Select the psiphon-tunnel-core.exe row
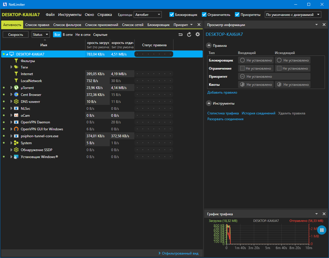329x258 pixels. pyautogui.click(x=40, y=136)
